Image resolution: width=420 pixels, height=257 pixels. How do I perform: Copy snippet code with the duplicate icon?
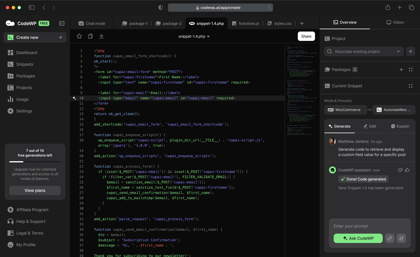(90, 36)
